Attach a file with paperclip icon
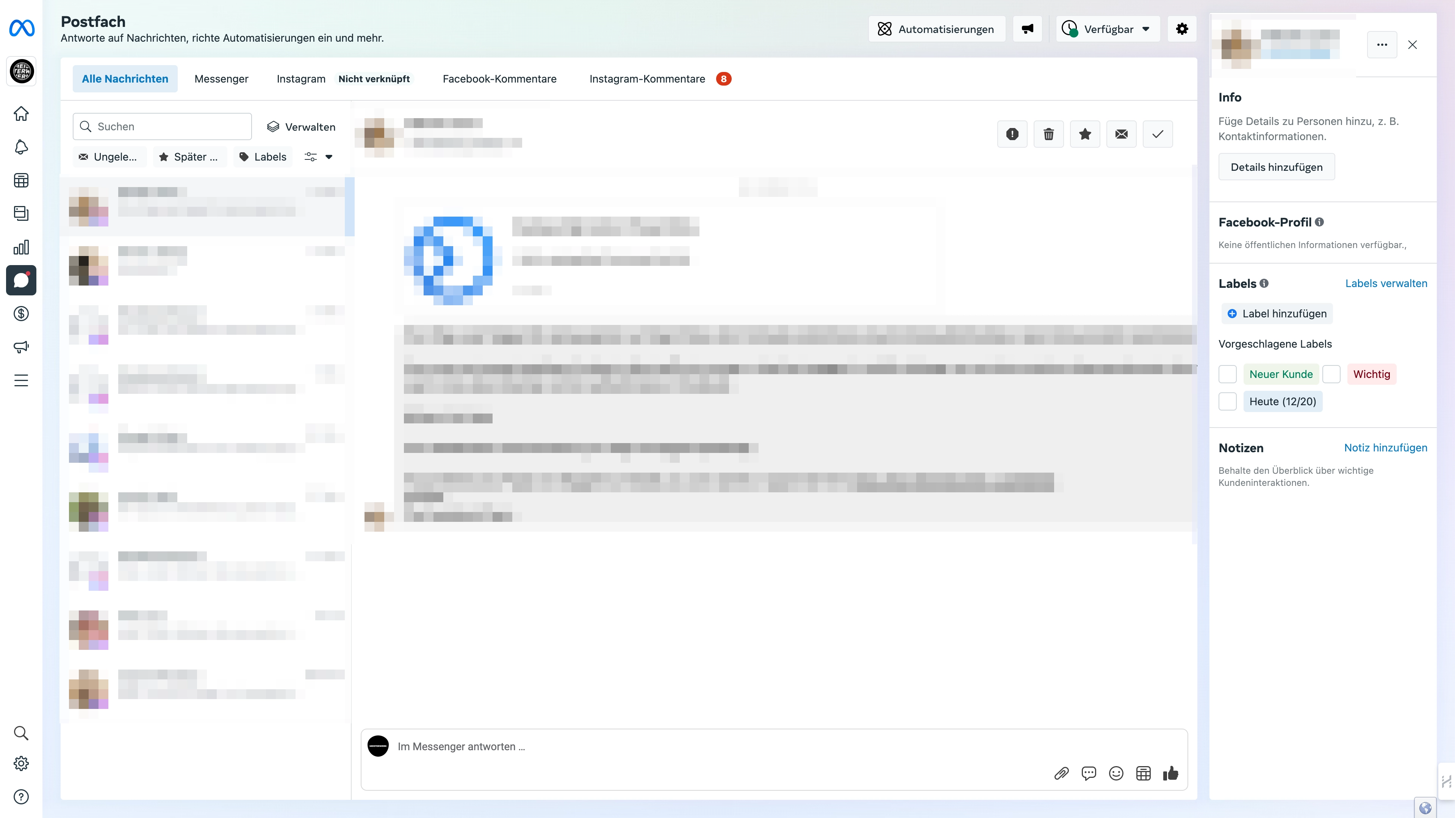This screenshot has height=818, width=1455. pos(1061,773)
